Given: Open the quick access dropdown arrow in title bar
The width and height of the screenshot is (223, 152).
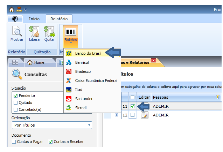Looking at the screenshot, I should coord(26,10).
